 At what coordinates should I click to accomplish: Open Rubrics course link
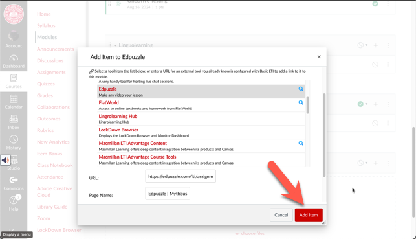click(x=45, y=130)
